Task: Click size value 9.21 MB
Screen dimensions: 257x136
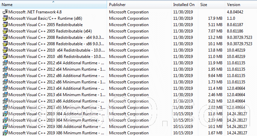Action: click(215, 101)
